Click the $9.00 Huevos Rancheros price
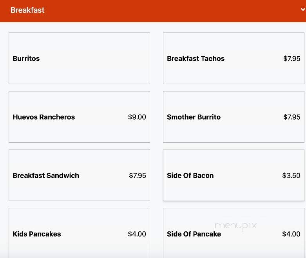 [137, 117]
